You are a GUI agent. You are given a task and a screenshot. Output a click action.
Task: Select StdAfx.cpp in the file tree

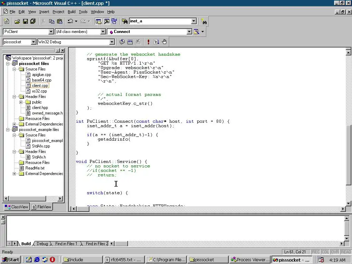(41, 146)
